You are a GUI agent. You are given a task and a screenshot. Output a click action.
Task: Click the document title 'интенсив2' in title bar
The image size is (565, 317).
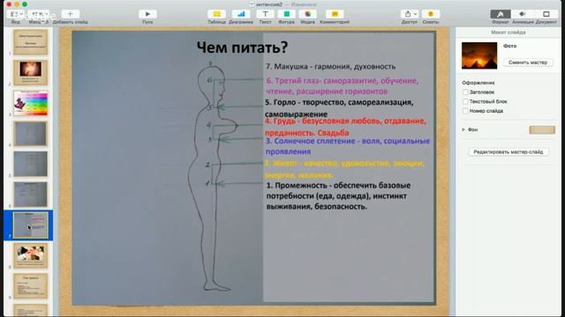(x=268, y=4)
